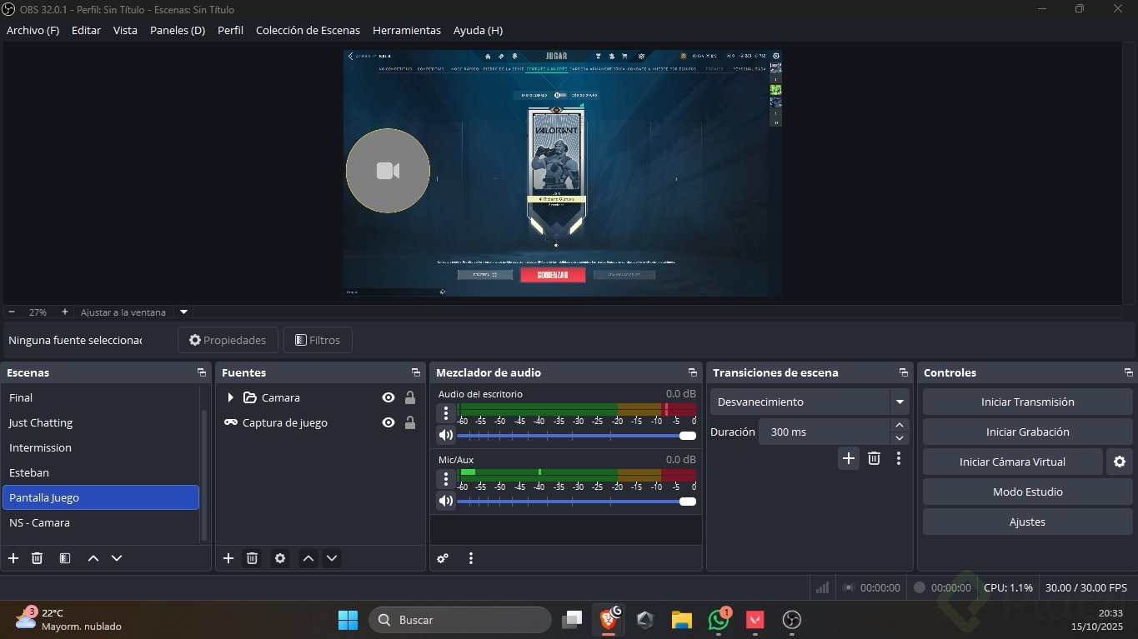Unlock the Camara source group

point(410,398)
